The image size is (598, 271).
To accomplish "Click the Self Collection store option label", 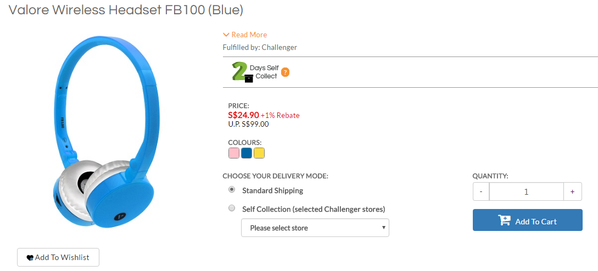I will tap(314, 209).
